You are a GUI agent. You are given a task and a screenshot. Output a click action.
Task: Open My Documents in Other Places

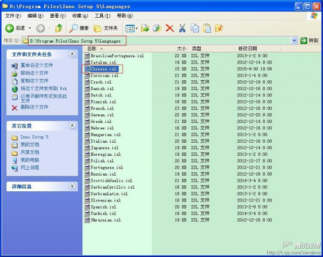(30, 145)
